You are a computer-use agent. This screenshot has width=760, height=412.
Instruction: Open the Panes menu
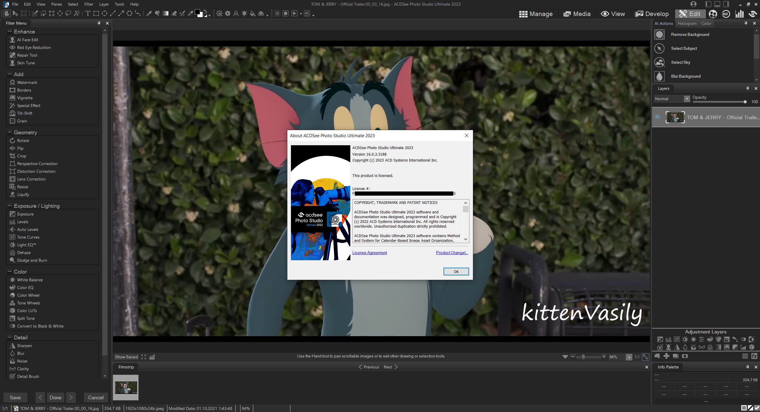click(x=56, y=4)
